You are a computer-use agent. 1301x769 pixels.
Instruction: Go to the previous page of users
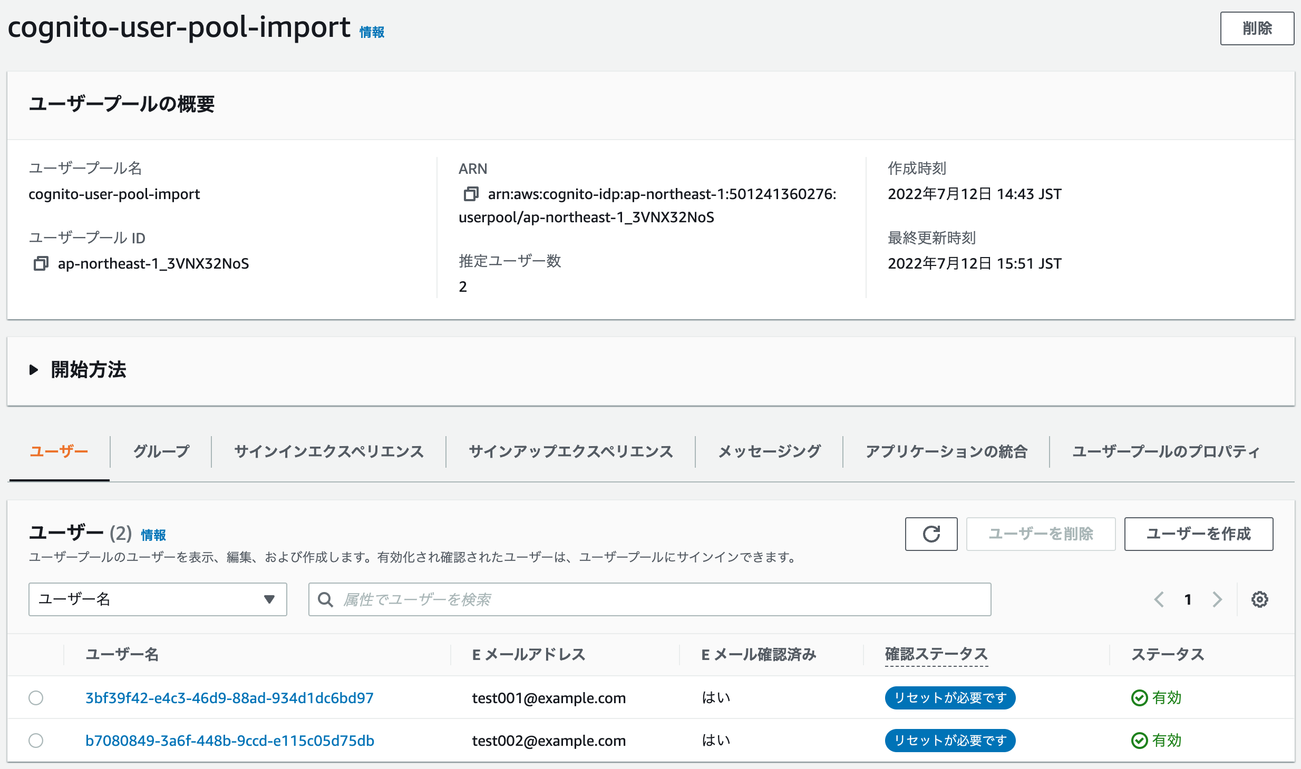coord(1158,599)
